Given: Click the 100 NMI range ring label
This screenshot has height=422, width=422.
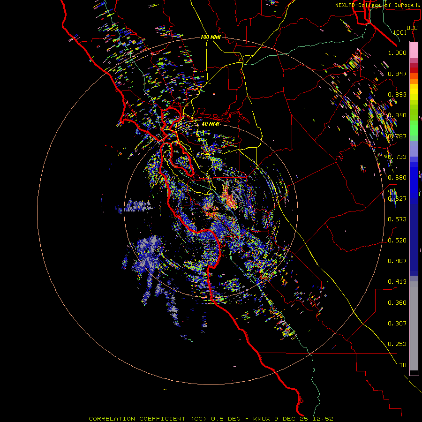Looking at the screenshot, I should (x=211, y=37).
